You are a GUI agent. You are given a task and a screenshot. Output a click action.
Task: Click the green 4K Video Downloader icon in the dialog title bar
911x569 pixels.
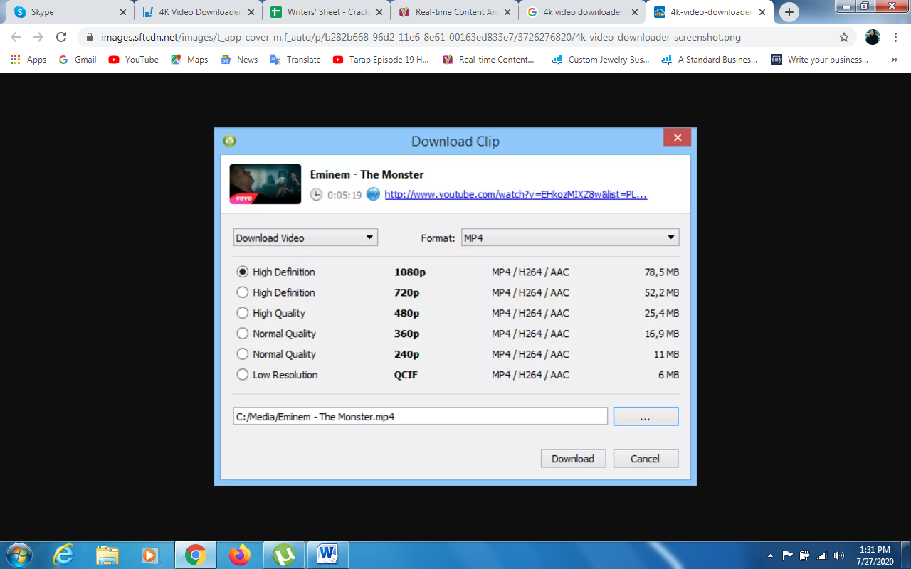[229, 140]
